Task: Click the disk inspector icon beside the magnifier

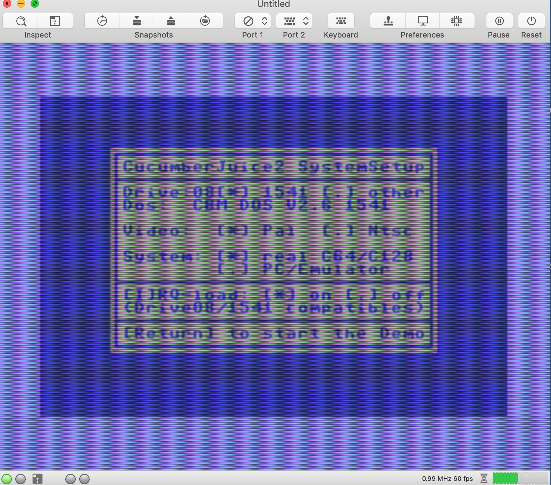Action: (x=55, y=21)
